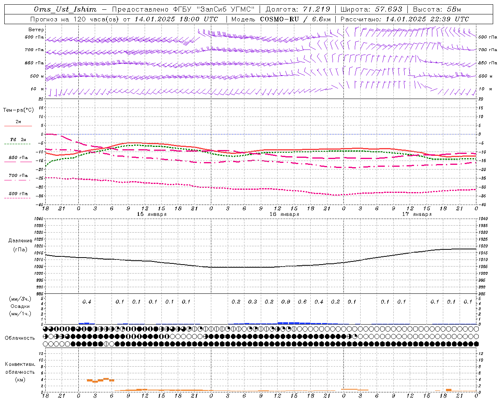Click the longitude value Долгота: 71.219
Screen dimensions: 499x399
pyautogui.click(x=297, y=9)
